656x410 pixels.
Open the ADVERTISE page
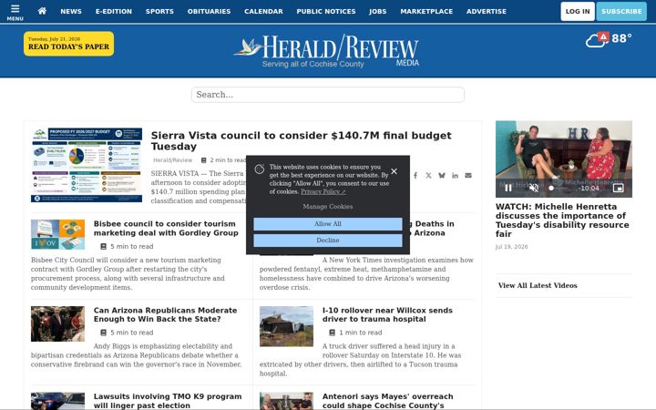(x=487, y=11)
